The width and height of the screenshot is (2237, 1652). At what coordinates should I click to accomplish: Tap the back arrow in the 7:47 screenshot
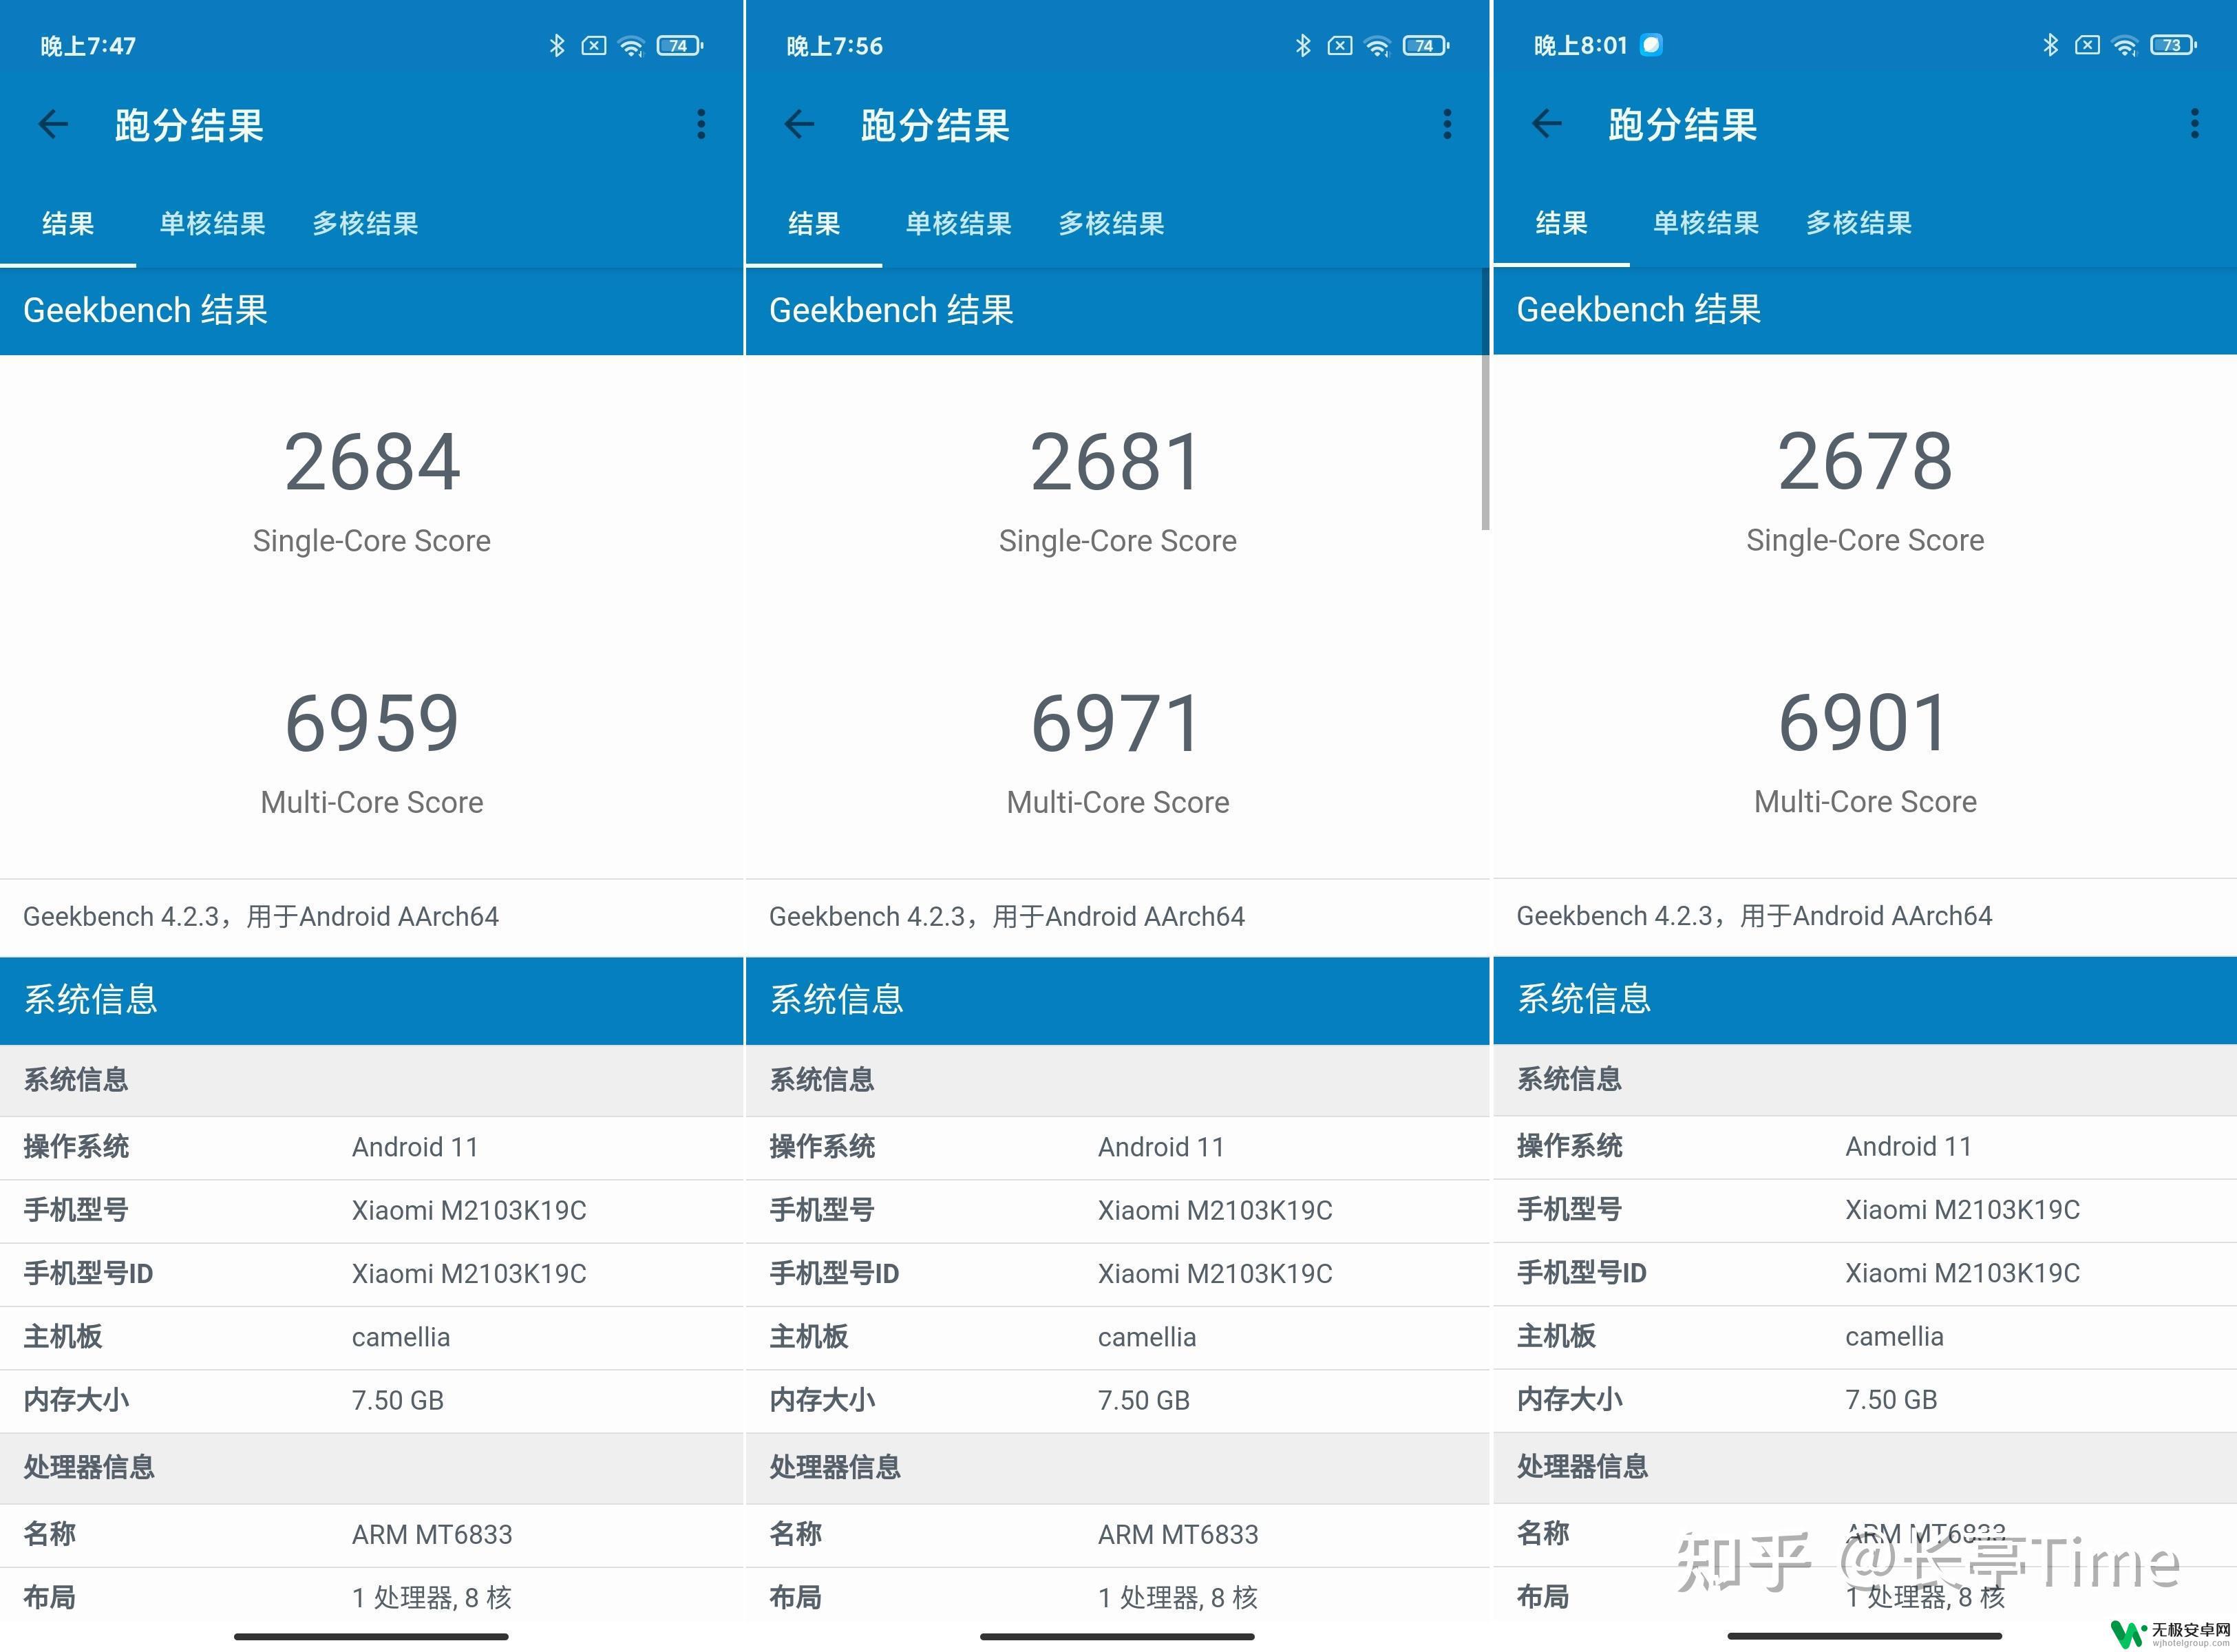point(53,124)
